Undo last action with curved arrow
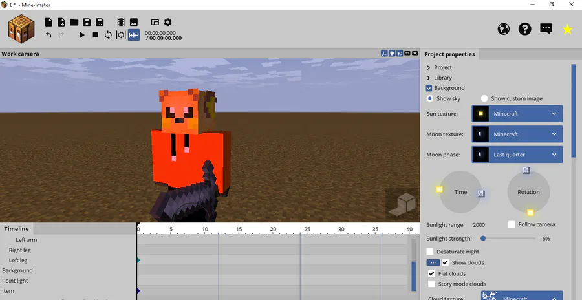Screen dimensions: 582x300 coord(48,35)
